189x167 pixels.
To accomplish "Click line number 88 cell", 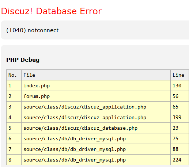I will click(180, 149).
